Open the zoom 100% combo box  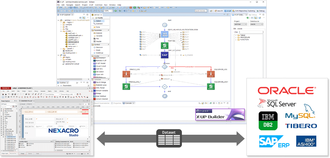(x=109, y=11)
